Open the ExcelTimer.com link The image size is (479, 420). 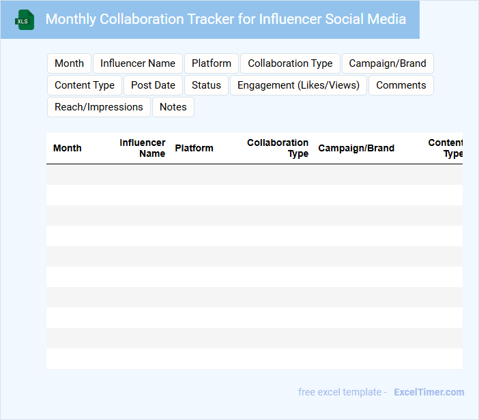429,392
